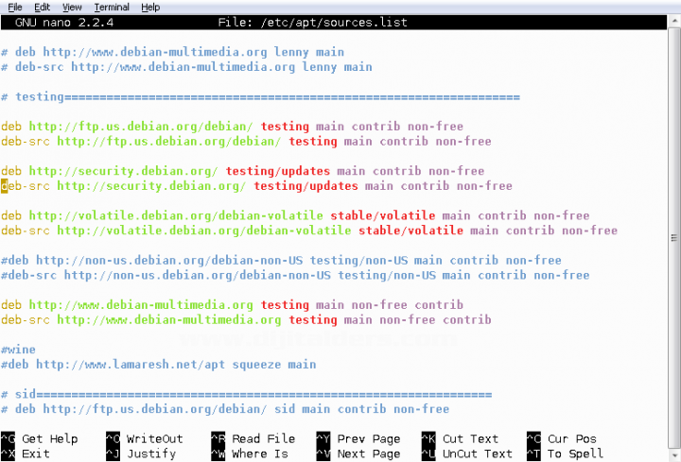This screenshot has width=681, height=462.
Task: Open the Terminal menu
Action: point(111,7)
